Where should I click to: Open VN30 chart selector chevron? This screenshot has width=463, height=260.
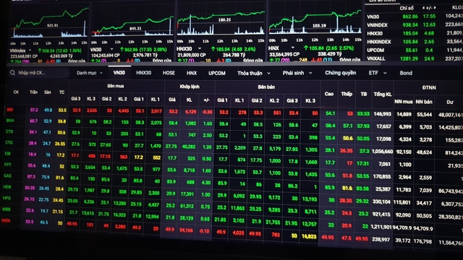click(x=111, y=49)
